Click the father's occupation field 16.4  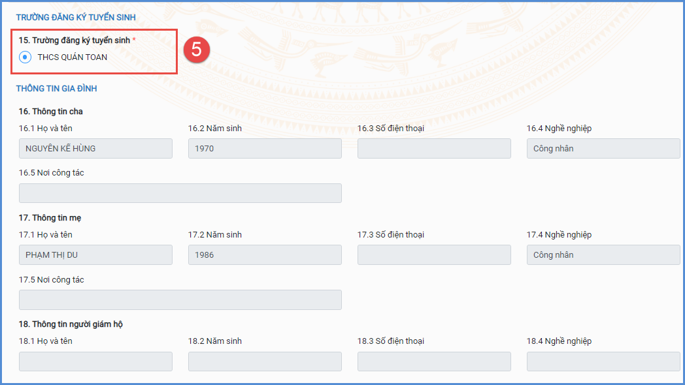tap(603, 149)
